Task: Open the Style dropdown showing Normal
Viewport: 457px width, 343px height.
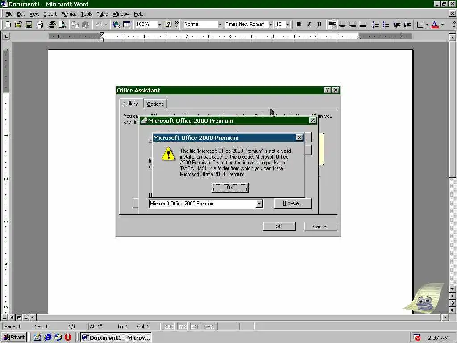Action: coord(220,25)
